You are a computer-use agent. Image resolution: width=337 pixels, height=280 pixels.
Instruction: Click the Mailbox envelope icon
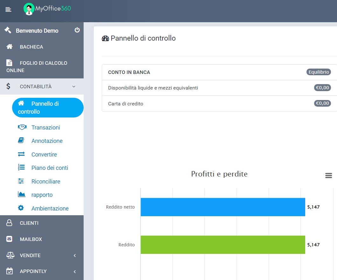[x=9, y=239]
